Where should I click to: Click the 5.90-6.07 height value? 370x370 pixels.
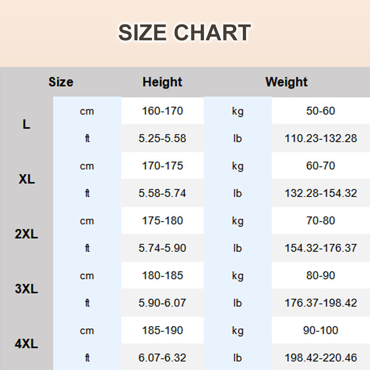pos(162,303)
